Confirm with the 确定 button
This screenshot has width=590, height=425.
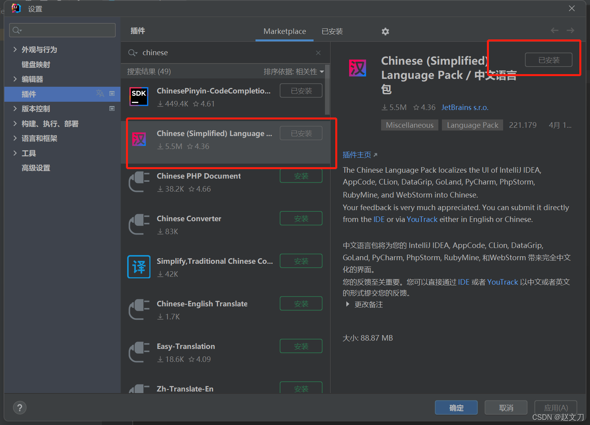point(456,408)
